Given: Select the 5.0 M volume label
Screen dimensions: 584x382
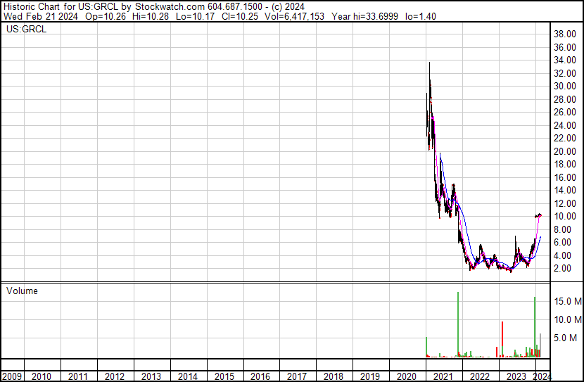Looking at the screenshot, I should [x=566, y=338].
